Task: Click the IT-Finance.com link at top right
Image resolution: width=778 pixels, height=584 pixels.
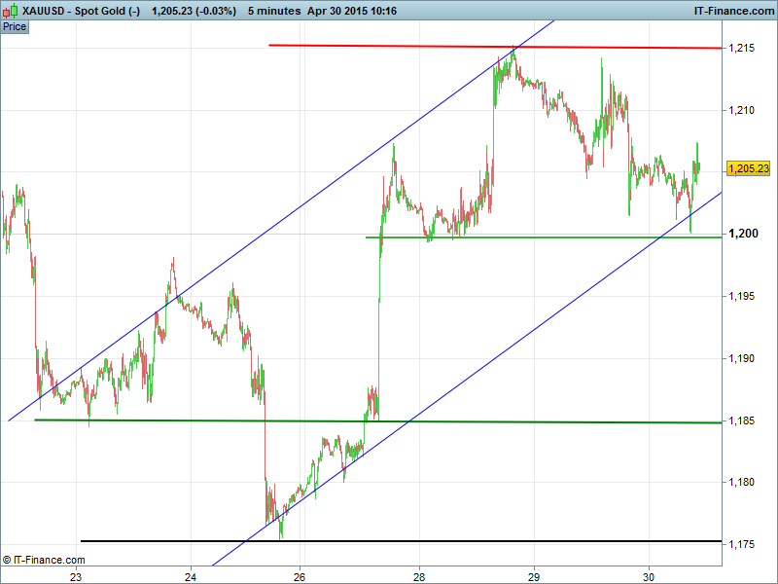Action: pyautogui.click(x=732, y=11)
